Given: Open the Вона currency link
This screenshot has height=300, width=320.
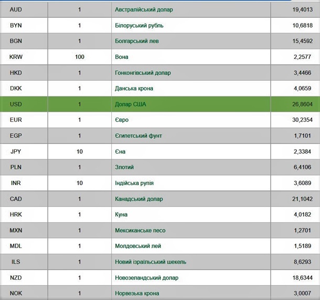Looking at the screenshot, I should [x=122, y=57].
